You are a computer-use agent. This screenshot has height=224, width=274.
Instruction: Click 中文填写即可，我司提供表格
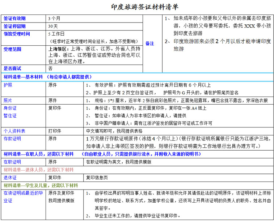pos(114,131)
